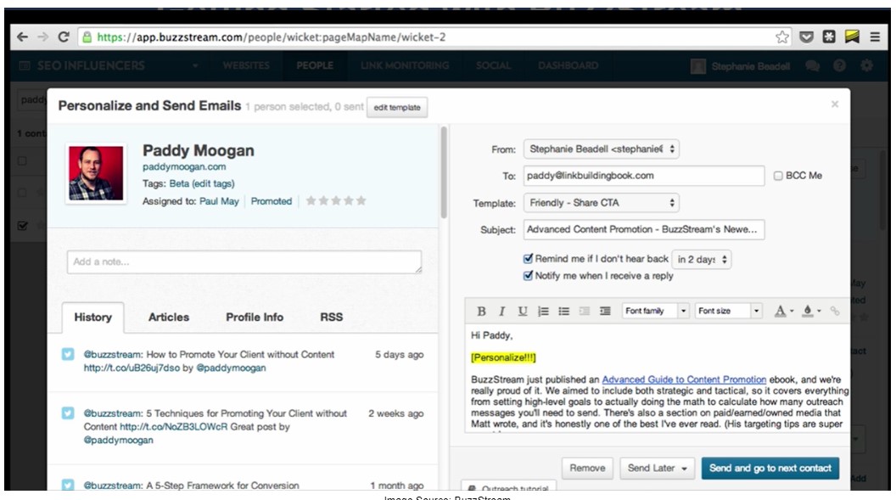
Task: Open the Template dropdown 'Friendly - Share CTA'
Action: click(601, 203)
